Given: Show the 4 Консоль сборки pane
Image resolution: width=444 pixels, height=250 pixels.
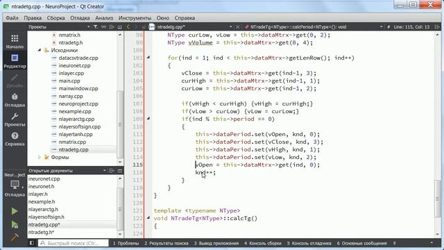Looking at the screenshot, I should tap(263, 243).
